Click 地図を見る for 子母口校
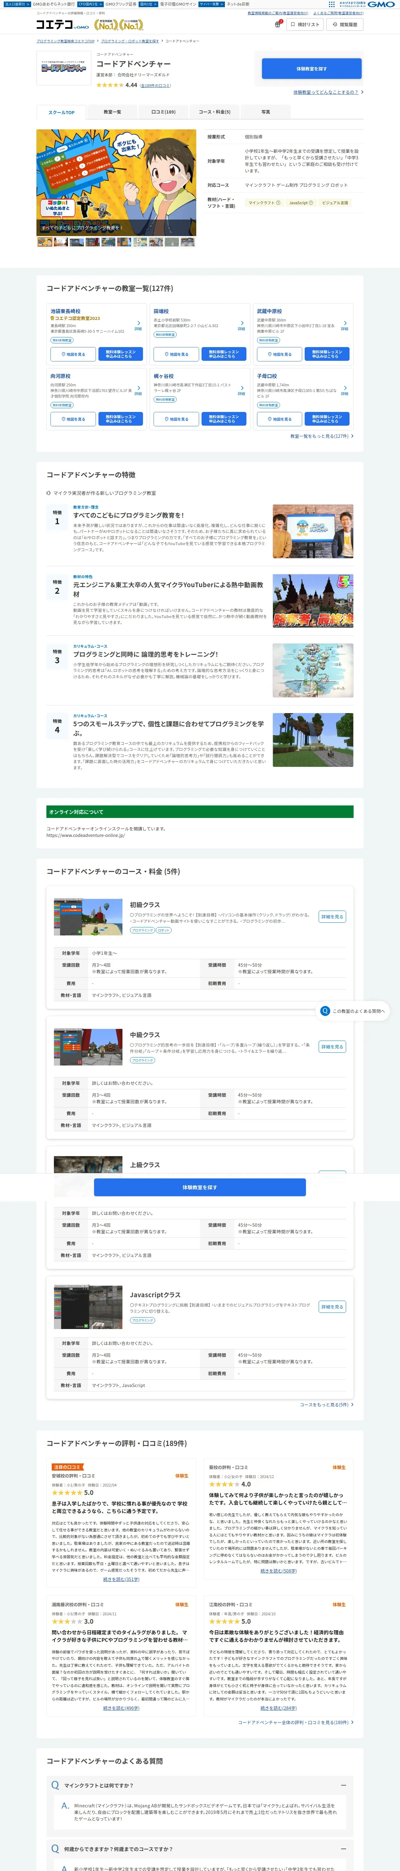The width and height of the screenshot is (400, 1871). [279, 419]
